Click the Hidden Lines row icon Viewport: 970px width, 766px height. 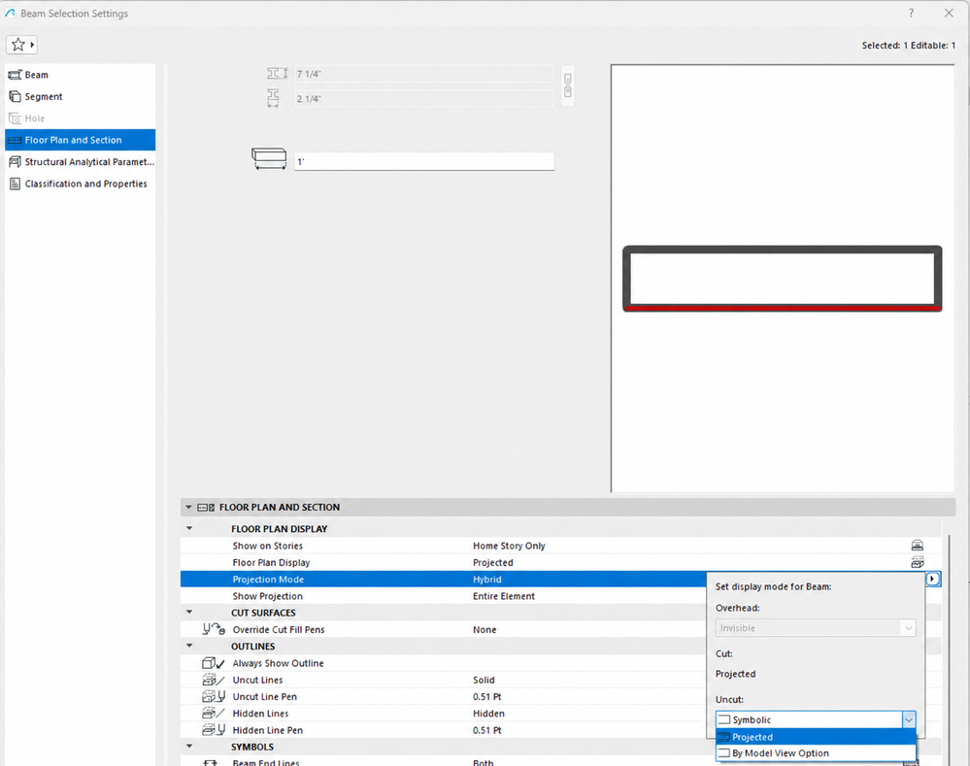click(x=214, y=714)
